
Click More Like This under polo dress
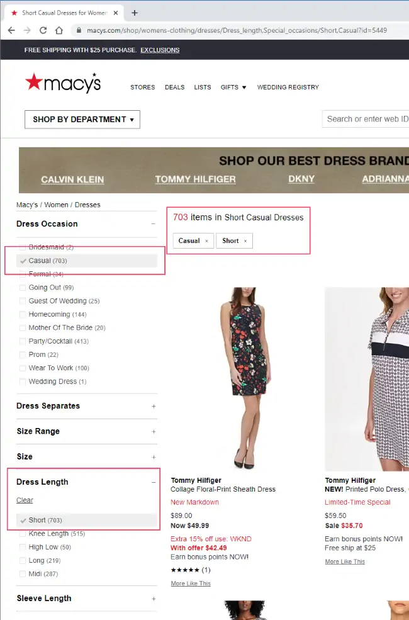point(345,562)
